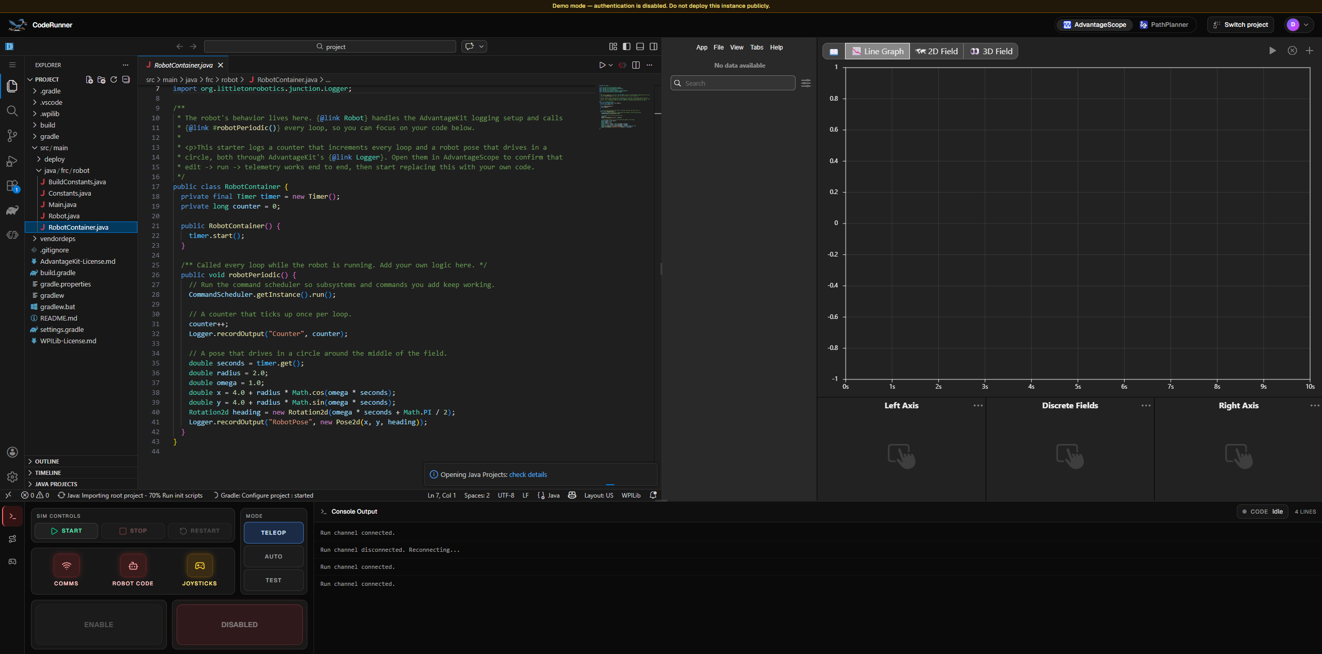Image resolution: width=1322 pixels, height=654 pixels.
Task: Set robot state to ENABLE
Action: coord(99,625)
